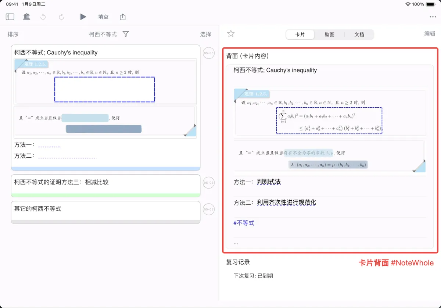Click the Wi-Fi status icon
Image resolution: width=441 pixels, height=308 pixels.
click(x=408, y=4)
